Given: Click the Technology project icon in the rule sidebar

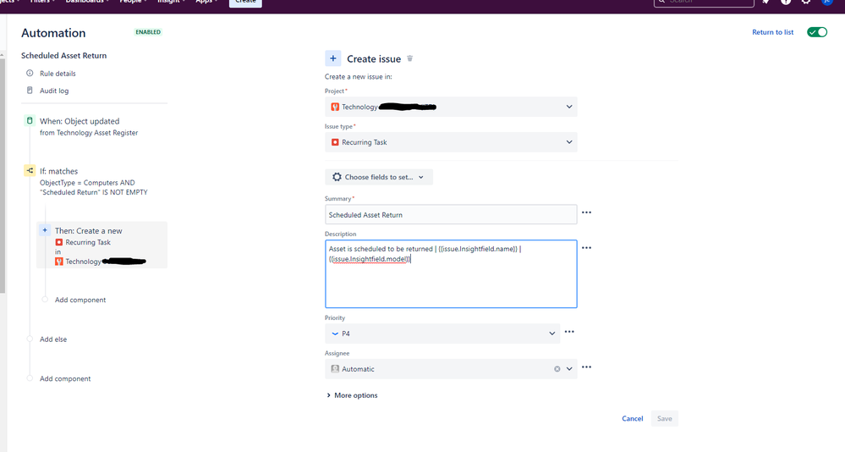Looking at the screenshot, I should tap(59, 262).
